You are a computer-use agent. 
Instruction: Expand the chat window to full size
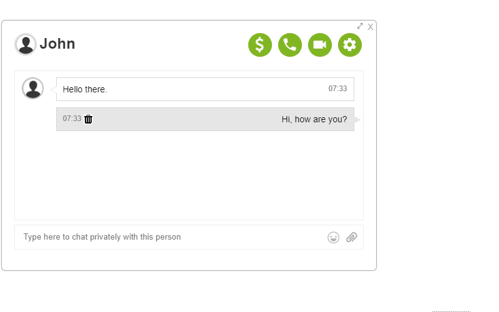pos(360,26)
